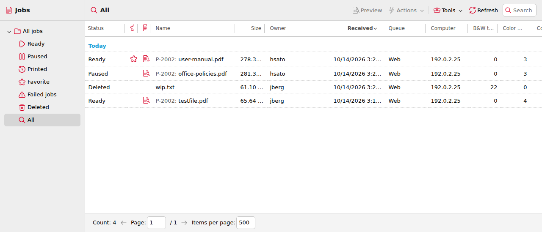Click the Deleted trash can icon
Image resolution: width=542 pixels, height=232 pixels.
click(x=22, y=107)
